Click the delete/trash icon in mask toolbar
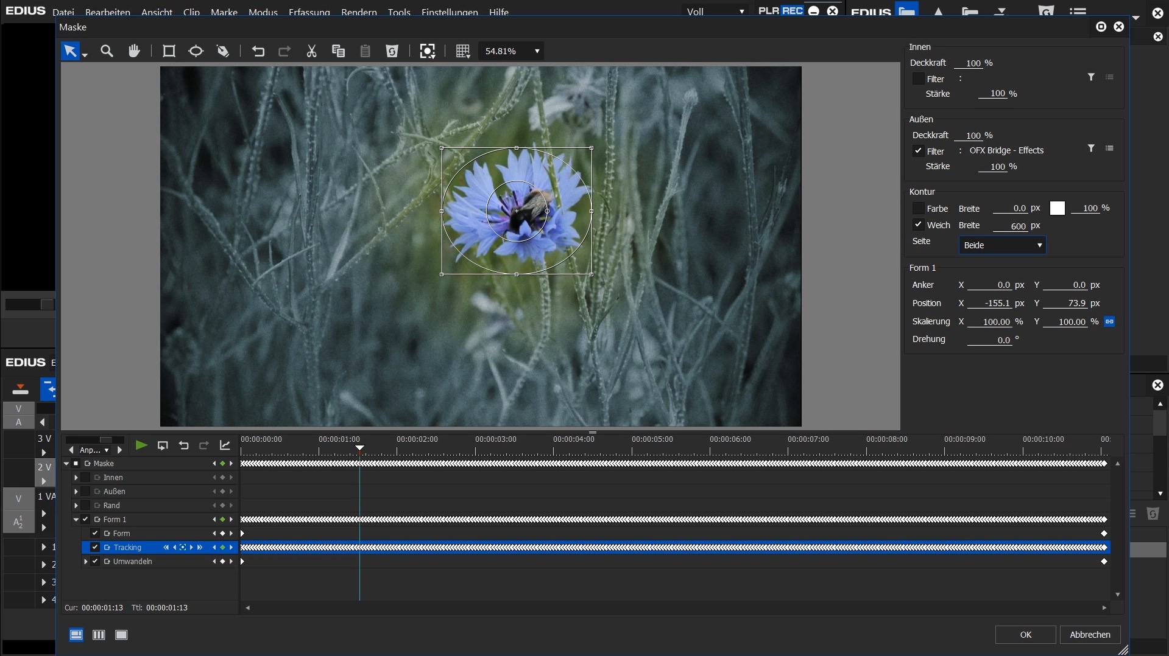Image resolution: width=1169 pixels, height=656 pixels. pos(392,51)
